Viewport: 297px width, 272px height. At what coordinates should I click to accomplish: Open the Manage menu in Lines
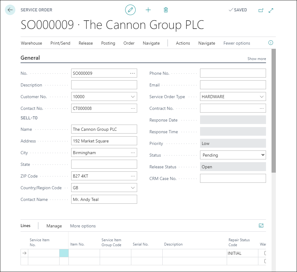(x=54, y=226)
